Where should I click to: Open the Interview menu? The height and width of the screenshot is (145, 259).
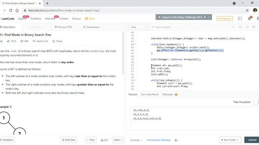(x=50, y=19)
